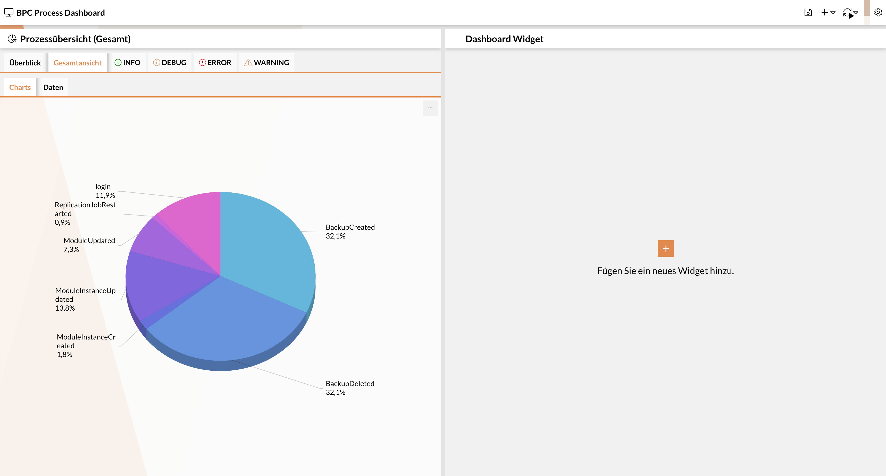Select the Gesamtansicht tab
886x476 pixels.
[77, 63]
